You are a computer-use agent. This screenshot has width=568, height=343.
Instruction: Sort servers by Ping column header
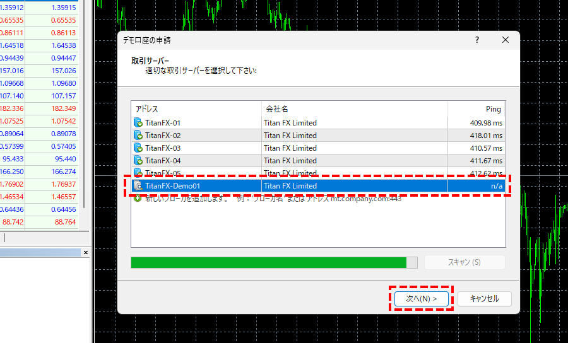[476, 109]
